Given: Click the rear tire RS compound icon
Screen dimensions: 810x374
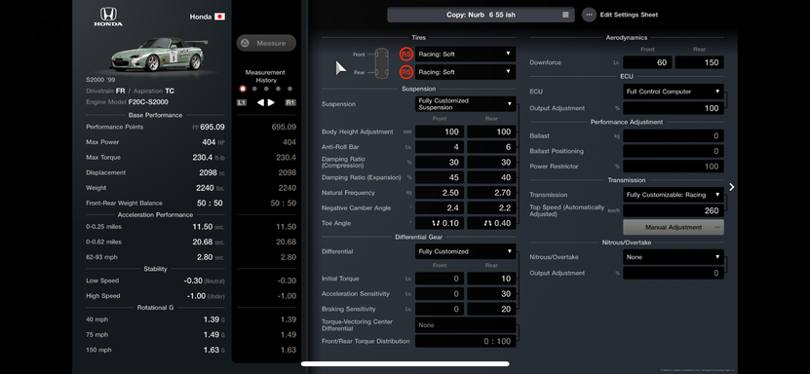Looking at the screenshot, I should pos(406,72).
